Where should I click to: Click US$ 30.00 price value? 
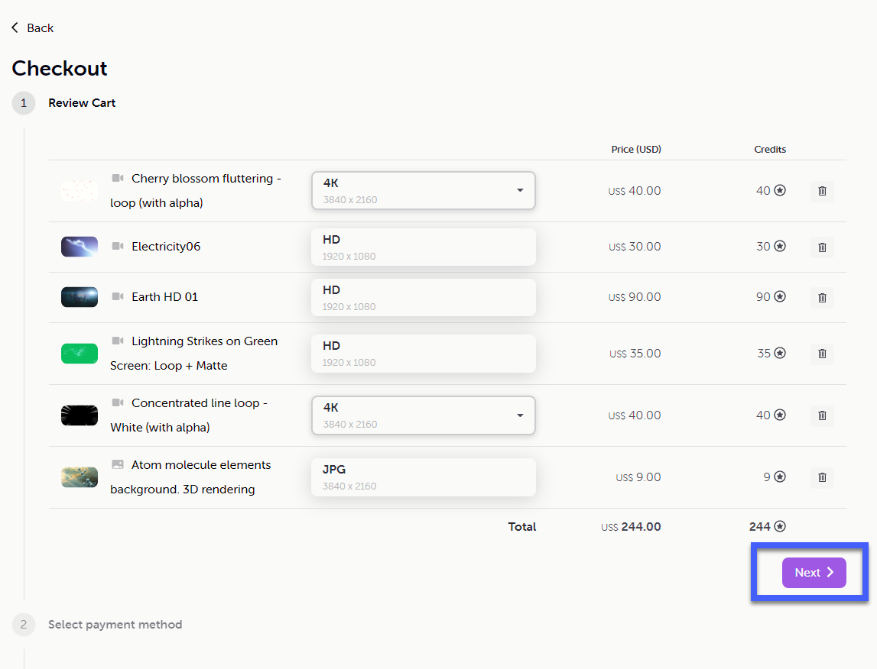click(x=635, y=246)
